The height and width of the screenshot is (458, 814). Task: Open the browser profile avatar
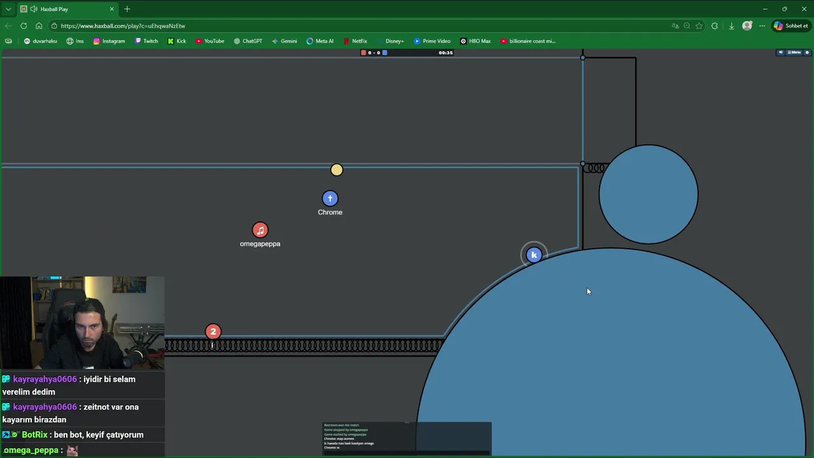click(747, 26)
